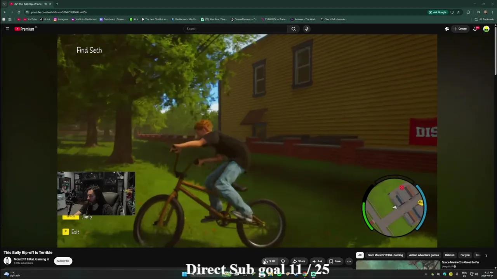Open more actions three-dot menu under video

tap(349, 261)
